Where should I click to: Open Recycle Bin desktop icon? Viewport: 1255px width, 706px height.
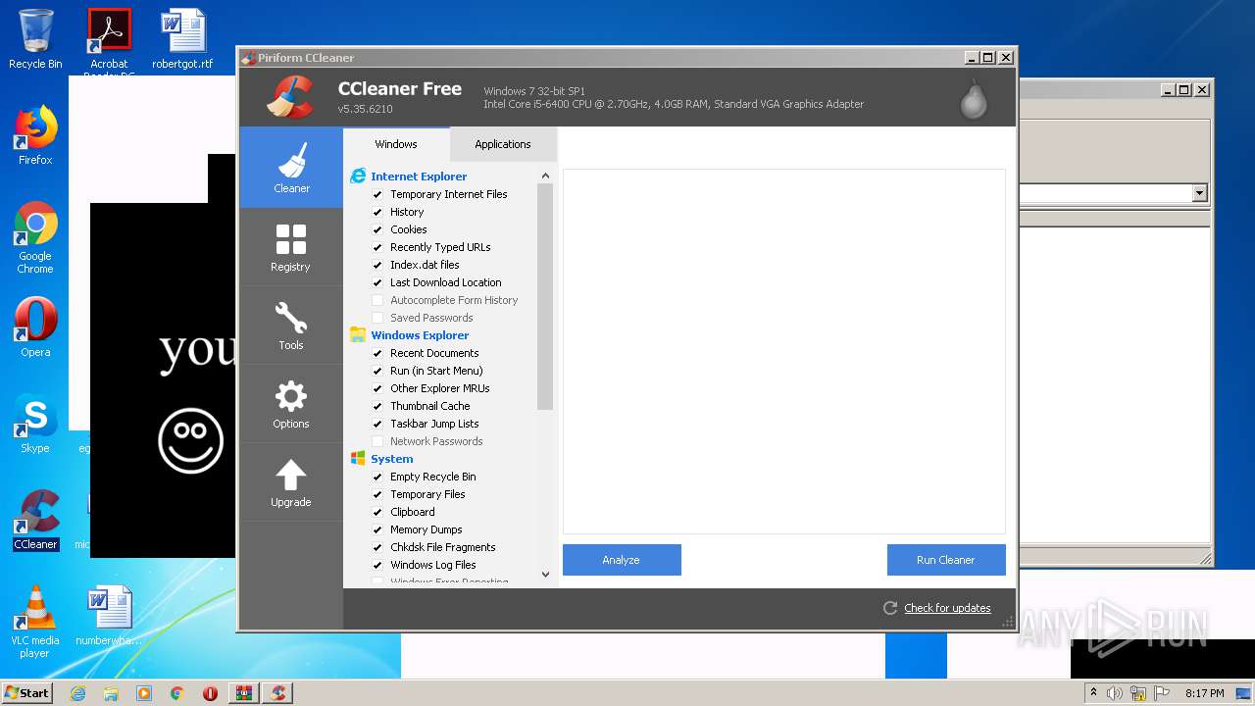point(35,39)
